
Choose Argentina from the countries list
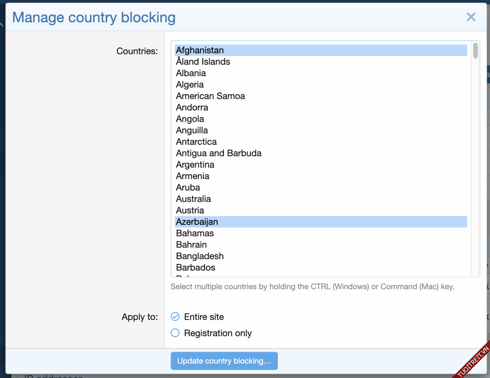(x=195, y=165)
